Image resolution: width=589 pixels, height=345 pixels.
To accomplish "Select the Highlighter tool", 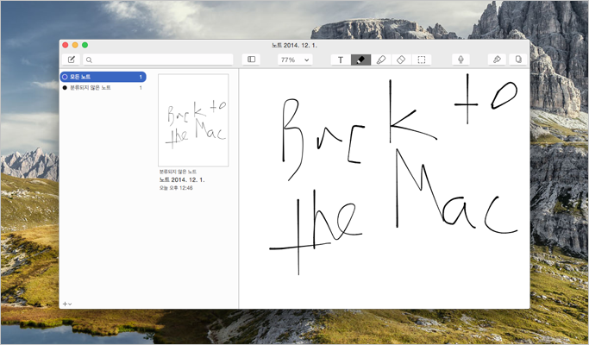I will tap(381, 60).
